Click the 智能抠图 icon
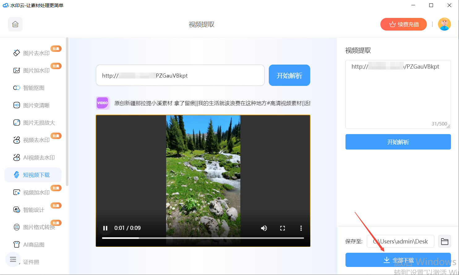 coord(17,88)
